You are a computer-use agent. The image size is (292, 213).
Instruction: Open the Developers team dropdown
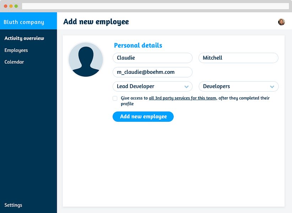(x=238, y=87)
